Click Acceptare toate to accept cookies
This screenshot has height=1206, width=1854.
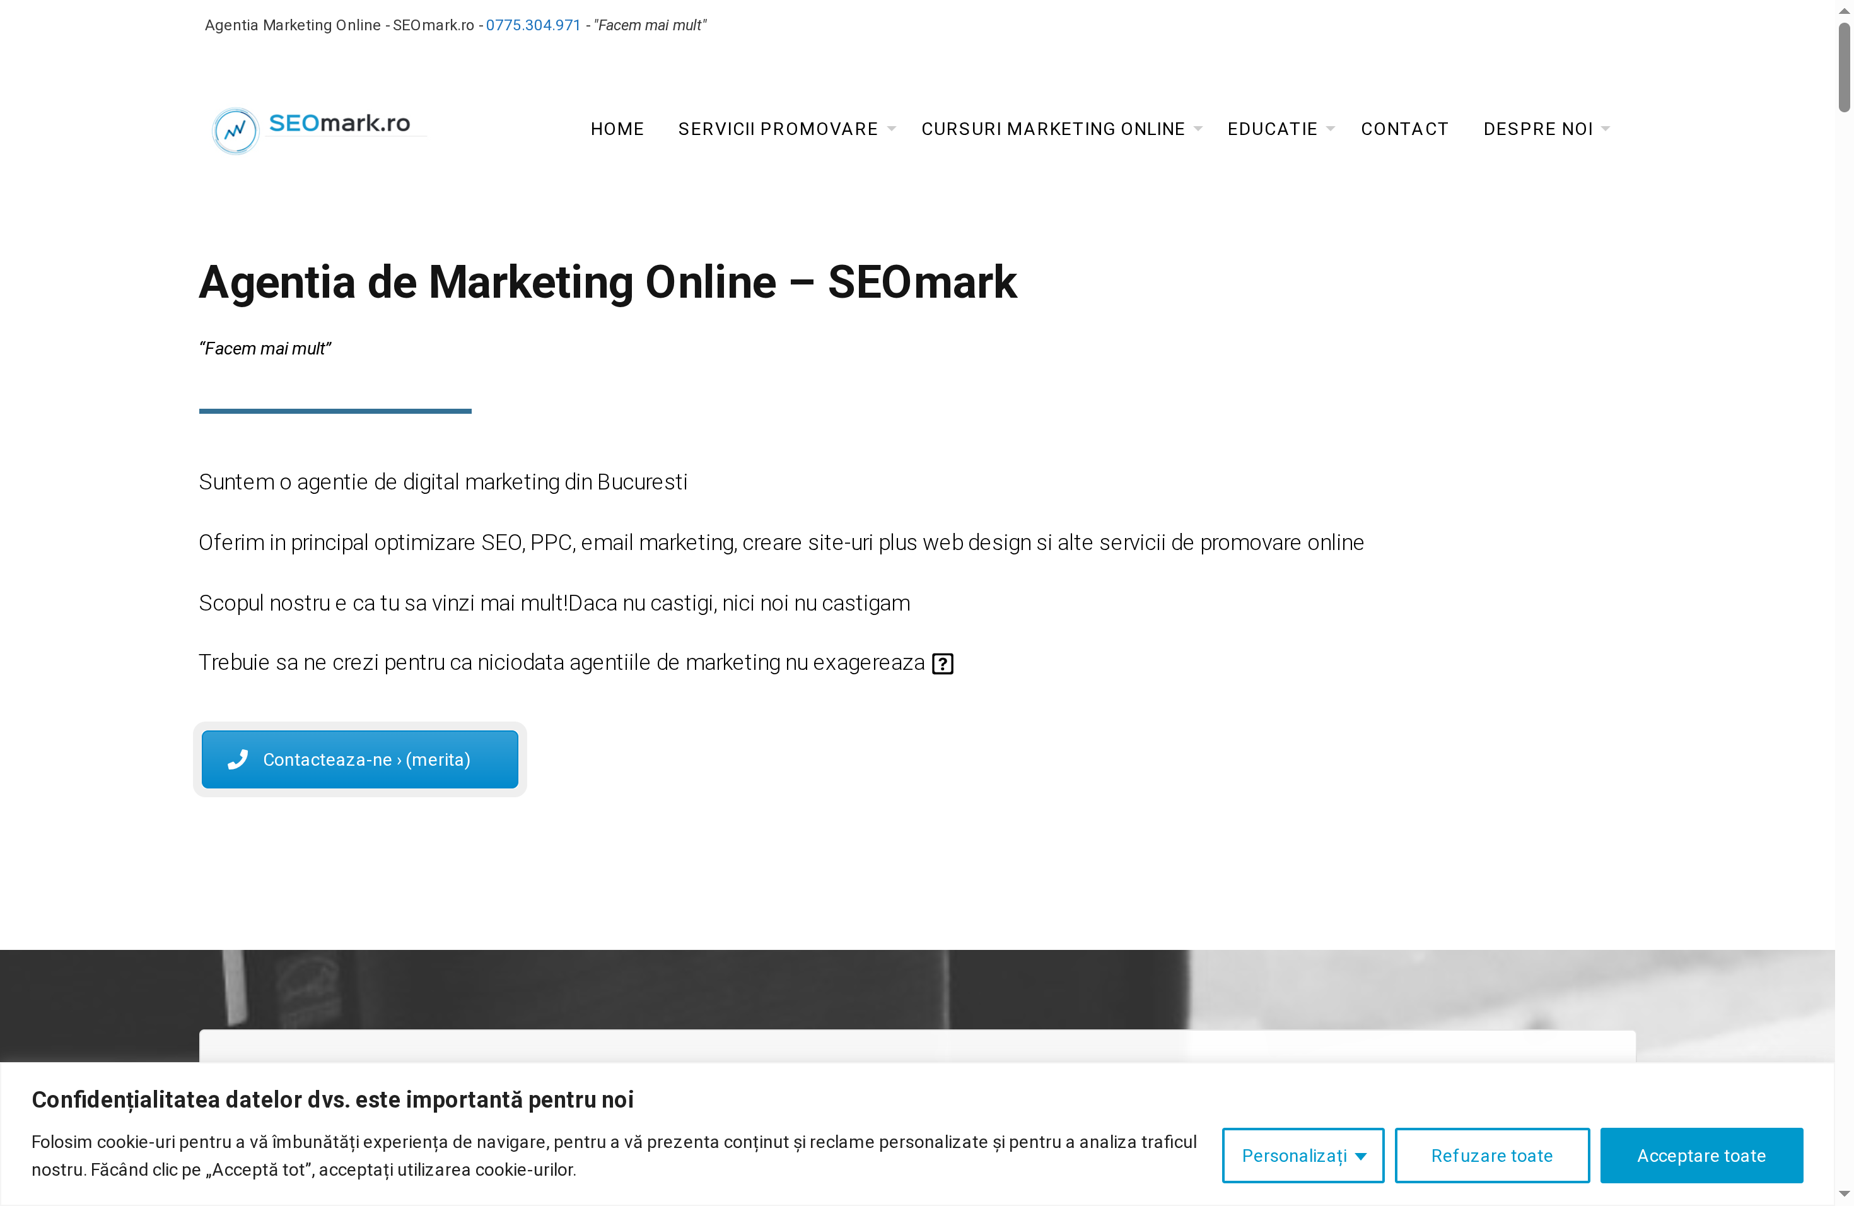click(1701, 1156)
